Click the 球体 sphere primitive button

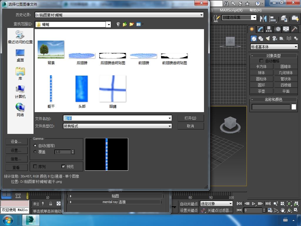(x=261, y=73)
